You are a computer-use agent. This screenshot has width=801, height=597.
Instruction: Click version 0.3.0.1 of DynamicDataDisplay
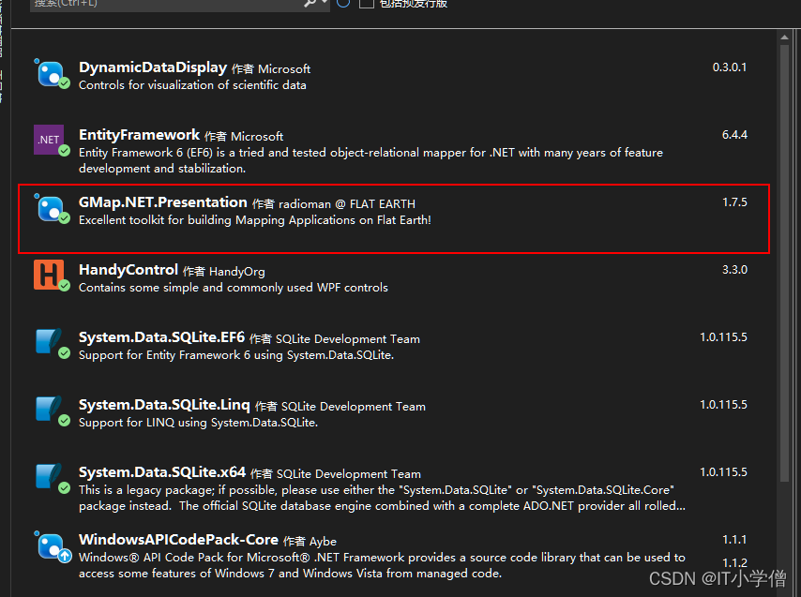[730, 67]
